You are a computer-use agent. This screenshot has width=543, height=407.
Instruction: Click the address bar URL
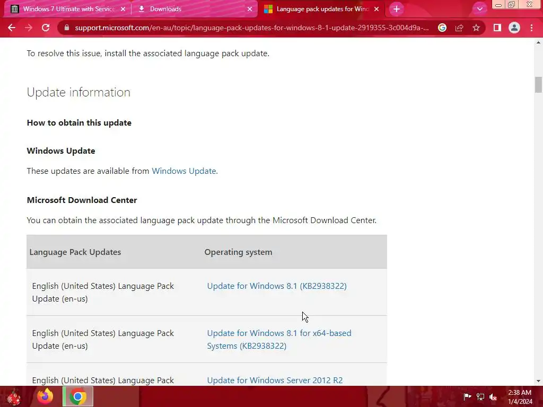pos(252,28)
